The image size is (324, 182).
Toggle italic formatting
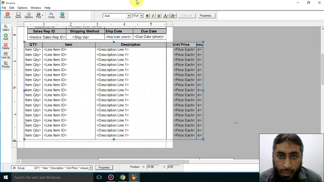click(153, 16)
